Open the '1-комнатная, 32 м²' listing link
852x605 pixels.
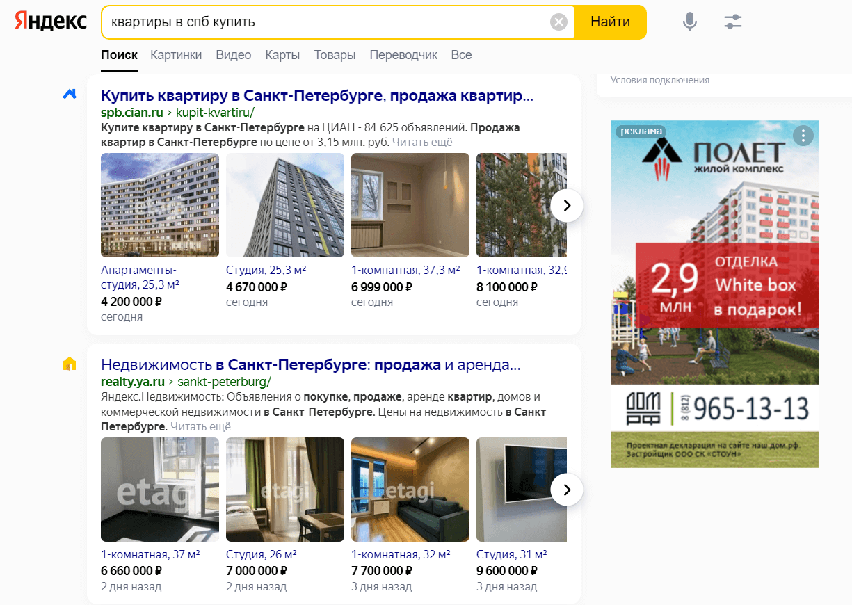coord(401,554)
